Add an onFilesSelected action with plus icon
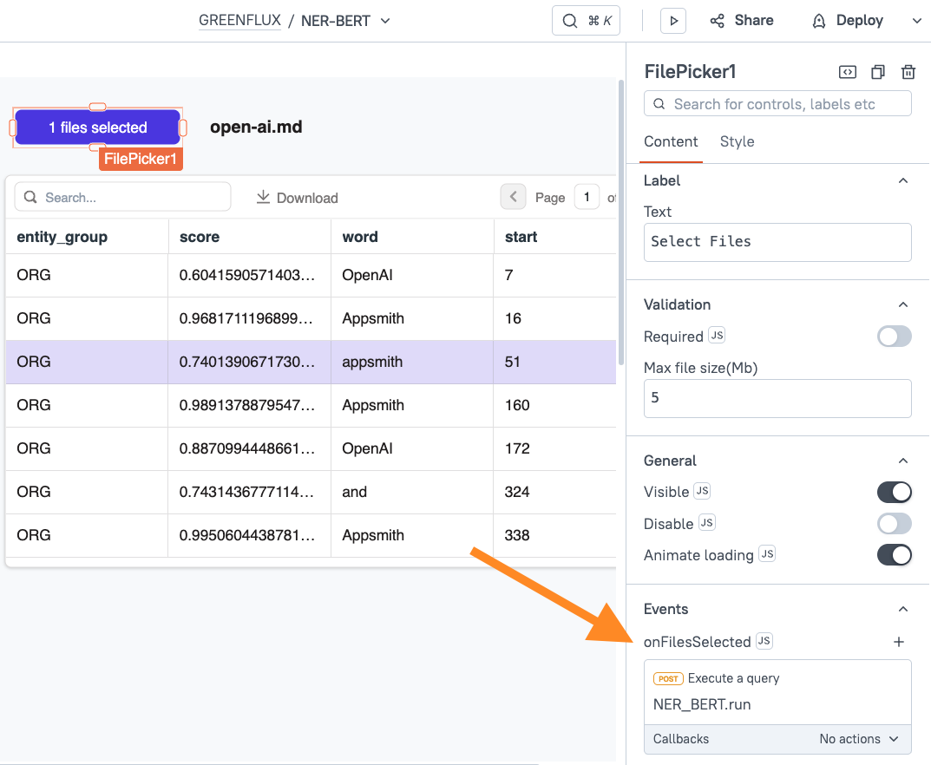 899,642
